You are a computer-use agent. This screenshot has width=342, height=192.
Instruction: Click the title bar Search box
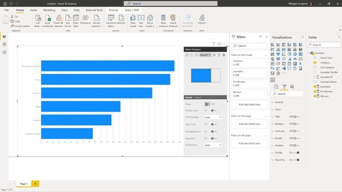(x=170, y=4)
